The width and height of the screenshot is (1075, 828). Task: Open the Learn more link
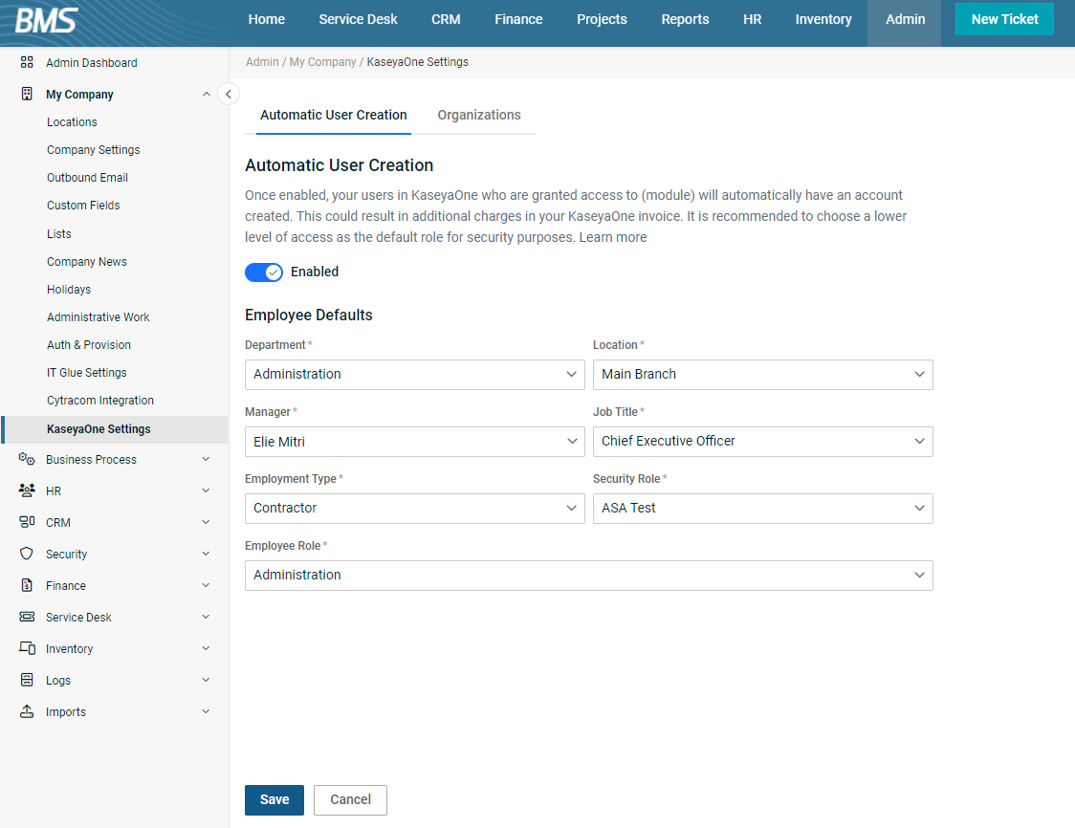613,237
